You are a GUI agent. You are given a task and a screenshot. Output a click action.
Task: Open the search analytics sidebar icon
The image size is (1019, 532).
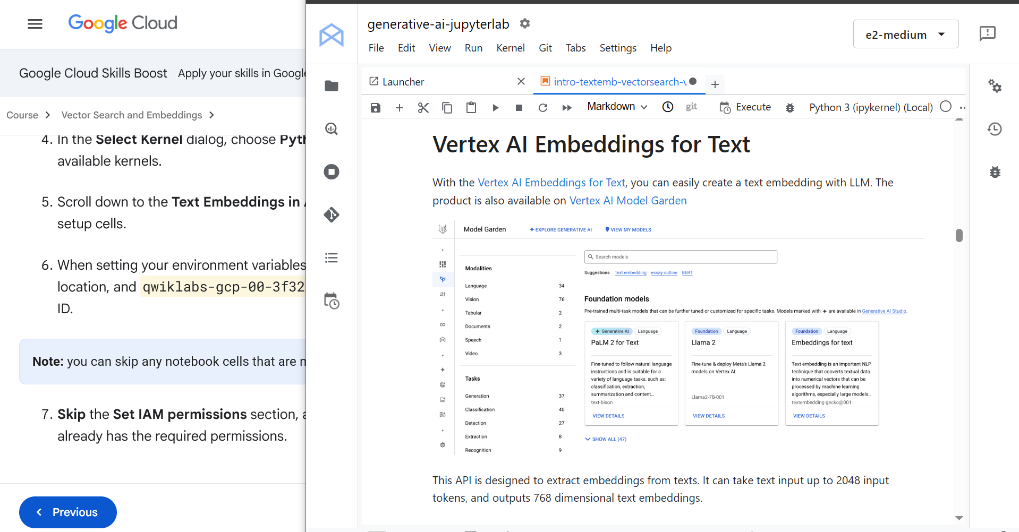coord(332,128)
